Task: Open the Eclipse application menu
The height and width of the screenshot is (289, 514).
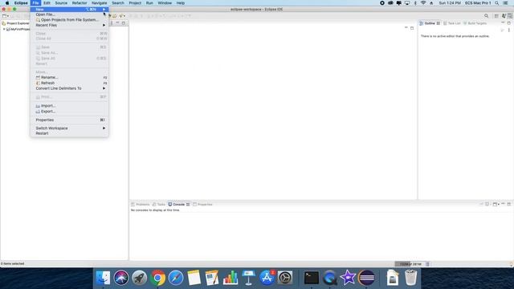Action: pyautogui.click(x=21, y=3)
